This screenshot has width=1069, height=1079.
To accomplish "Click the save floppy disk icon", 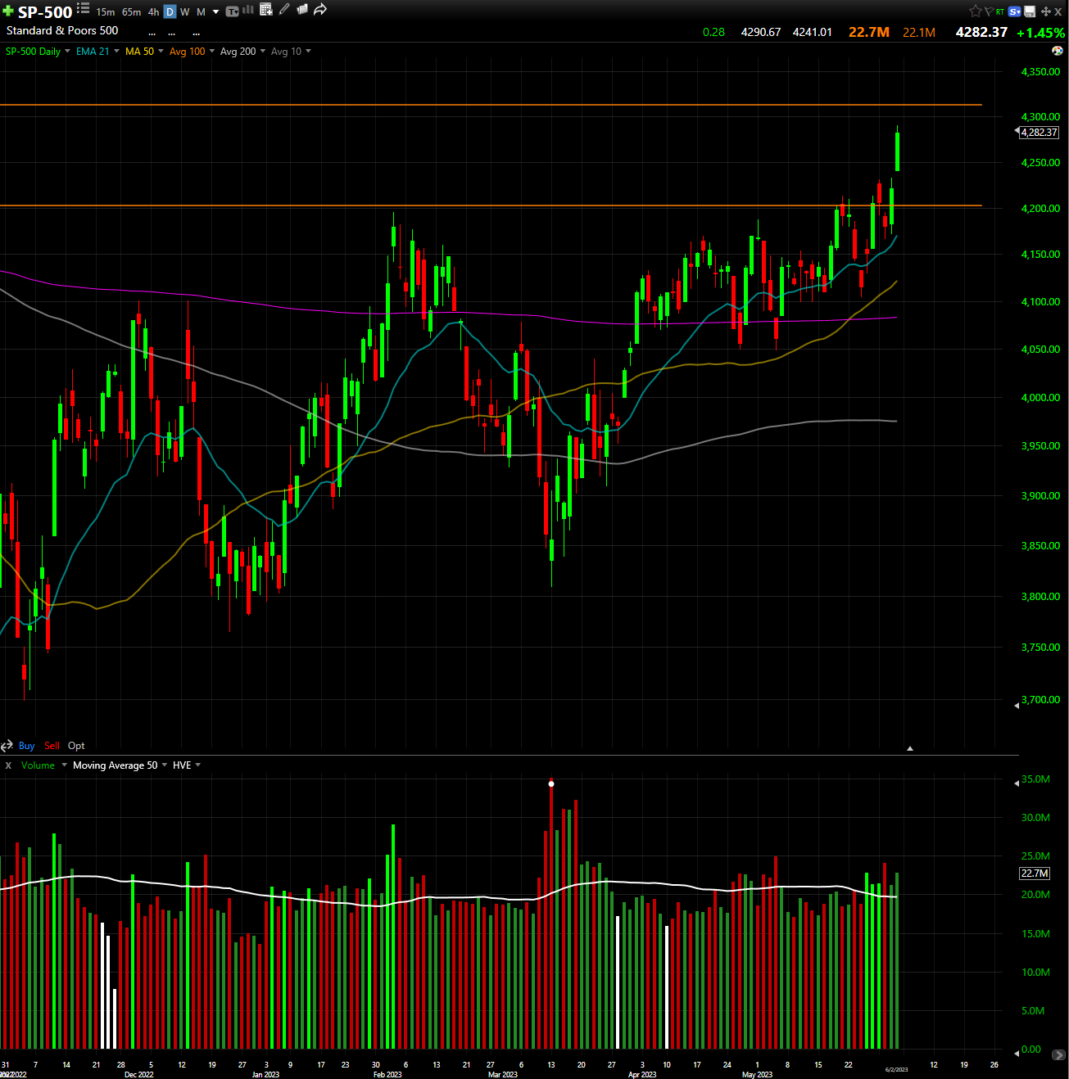I will click(1030, 11).
